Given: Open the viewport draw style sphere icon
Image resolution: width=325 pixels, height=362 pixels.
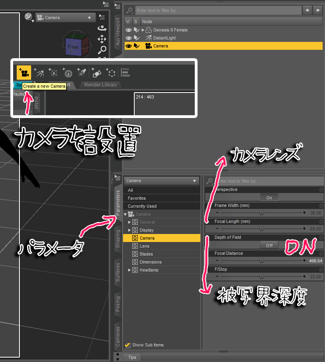Looking at the screenshot, I should tap(28, 17).
